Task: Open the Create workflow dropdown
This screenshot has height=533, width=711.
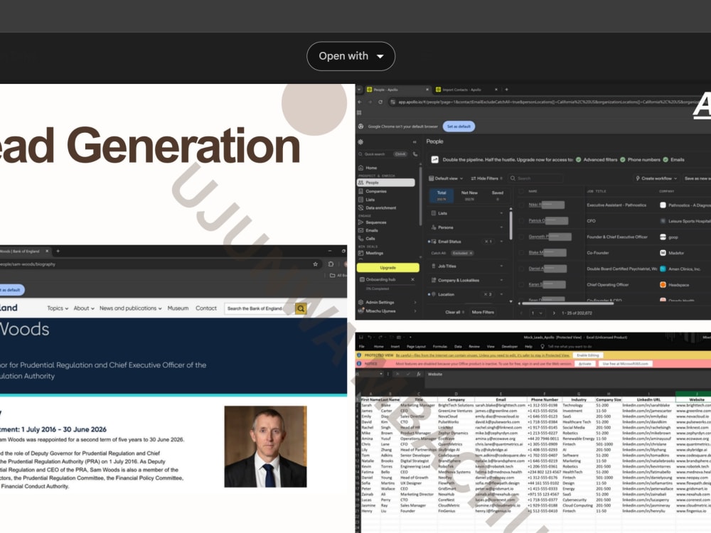Action: [x=656, y=178]
